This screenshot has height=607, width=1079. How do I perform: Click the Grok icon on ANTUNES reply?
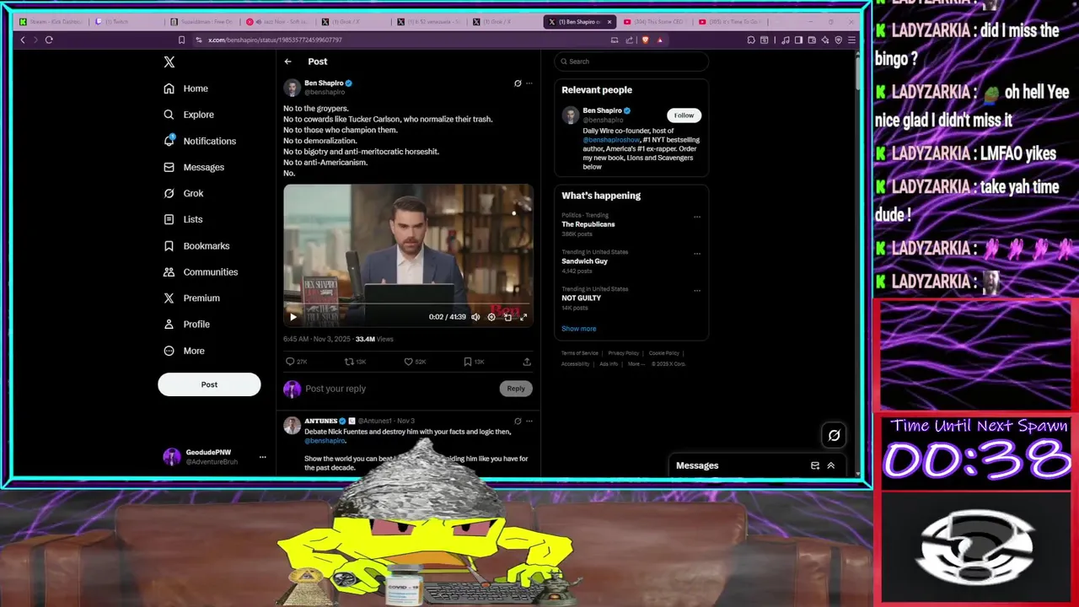coord(518,421)
